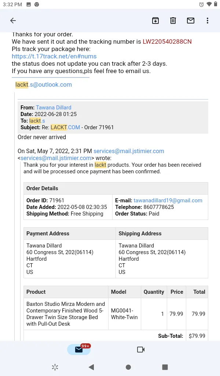Image resolution: width=220 pixels, height=376 pixels.
Task: Tap the tawanadillard19@gmail.com e-mail link
Action: point(168,200)
